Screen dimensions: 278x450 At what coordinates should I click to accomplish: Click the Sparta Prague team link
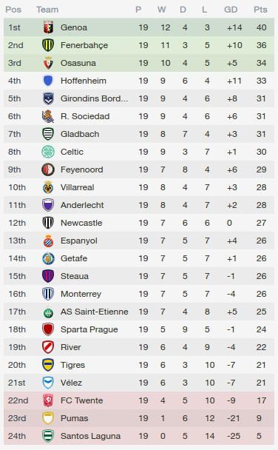[x=89, y=329]
